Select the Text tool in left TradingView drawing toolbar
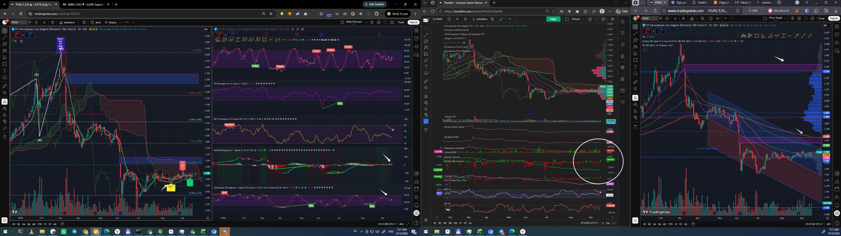 tap(5, 71)
